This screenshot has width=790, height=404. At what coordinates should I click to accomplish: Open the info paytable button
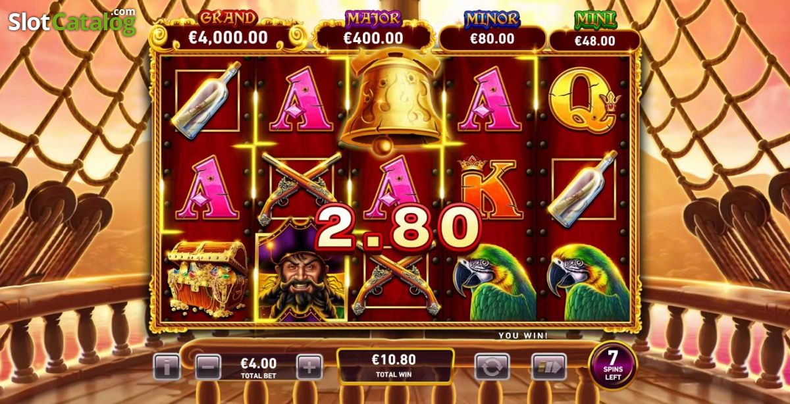click(x=167, y=367)
